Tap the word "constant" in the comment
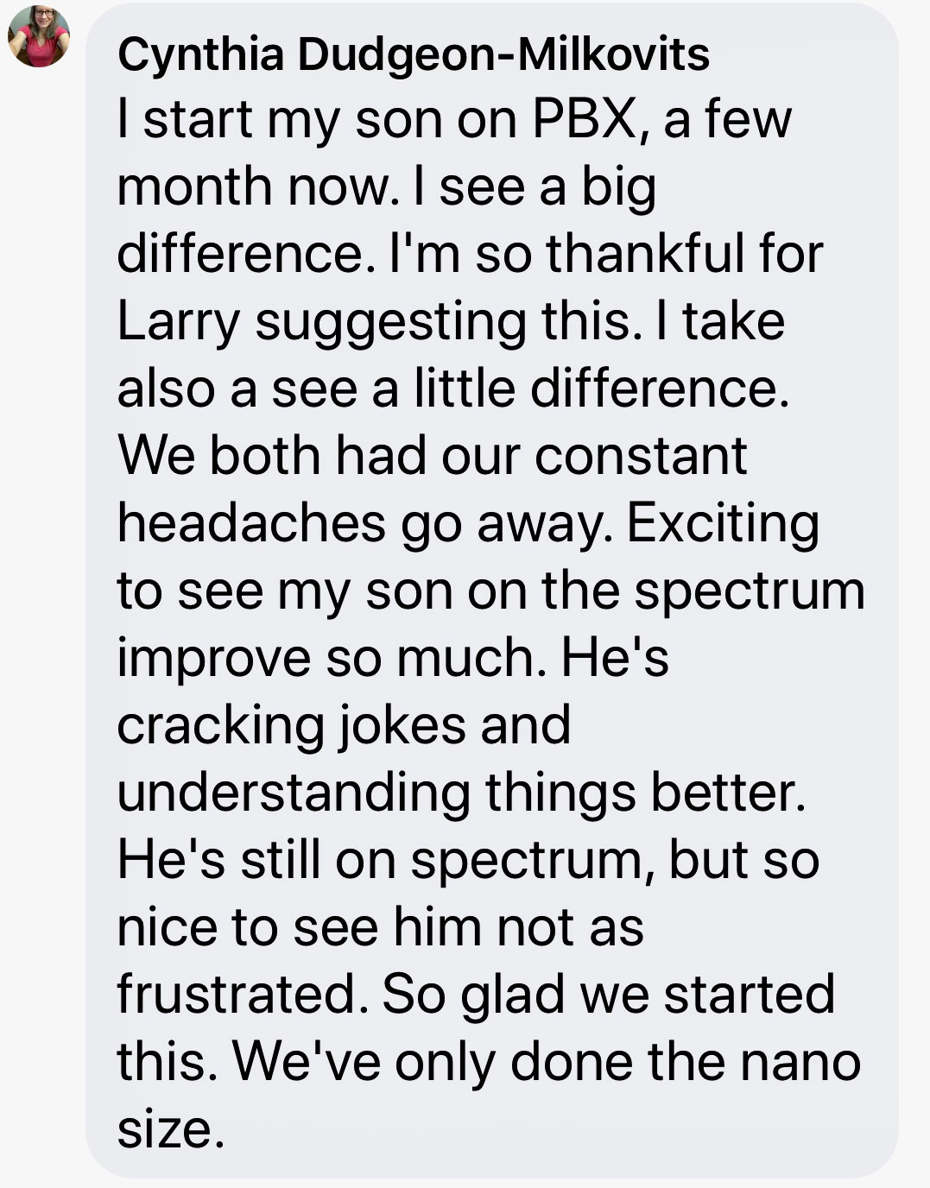 pos(641,456)
